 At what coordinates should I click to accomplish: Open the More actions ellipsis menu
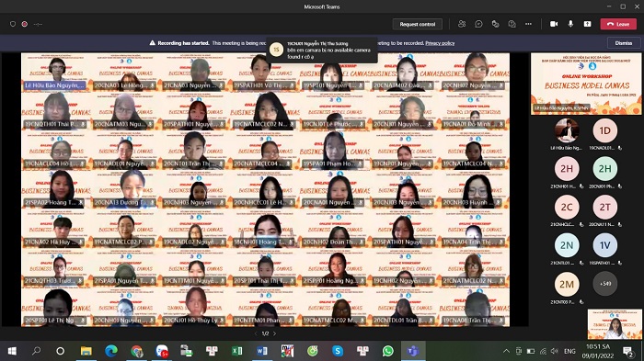pyautogui.click(x=529, y=24)
